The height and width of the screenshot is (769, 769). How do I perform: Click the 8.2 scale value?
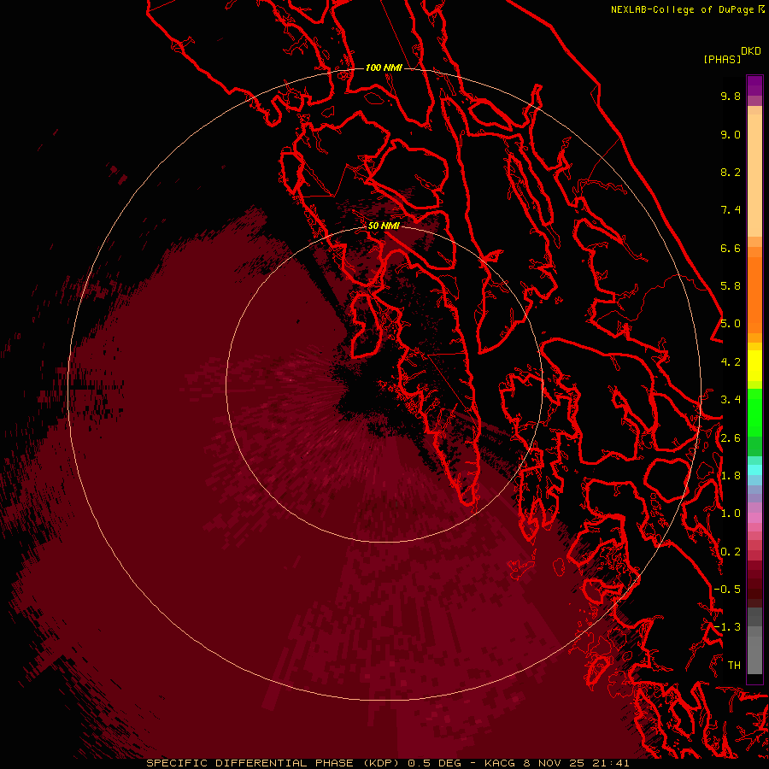(x=731, y=172)
